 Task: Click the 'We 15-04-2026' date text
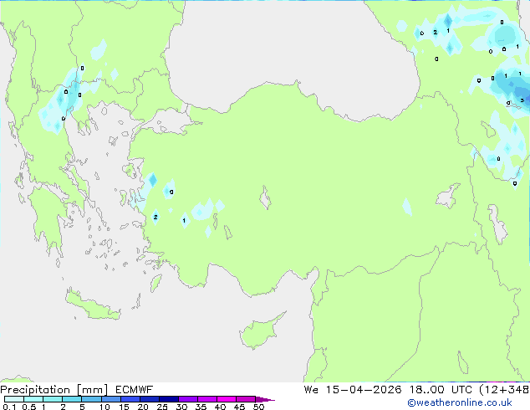pos(353,390)
